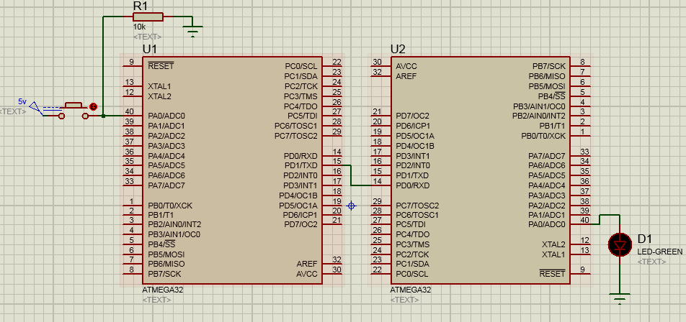Click the AREF pin label on U1

coord(307,264)
